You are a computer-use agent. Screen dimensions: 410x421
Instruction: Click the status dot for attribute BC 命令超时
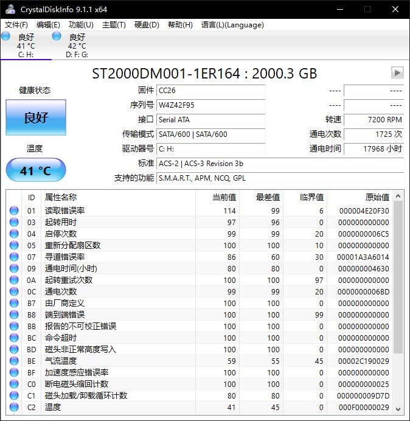pyautogui.click(x=14, y=338)
